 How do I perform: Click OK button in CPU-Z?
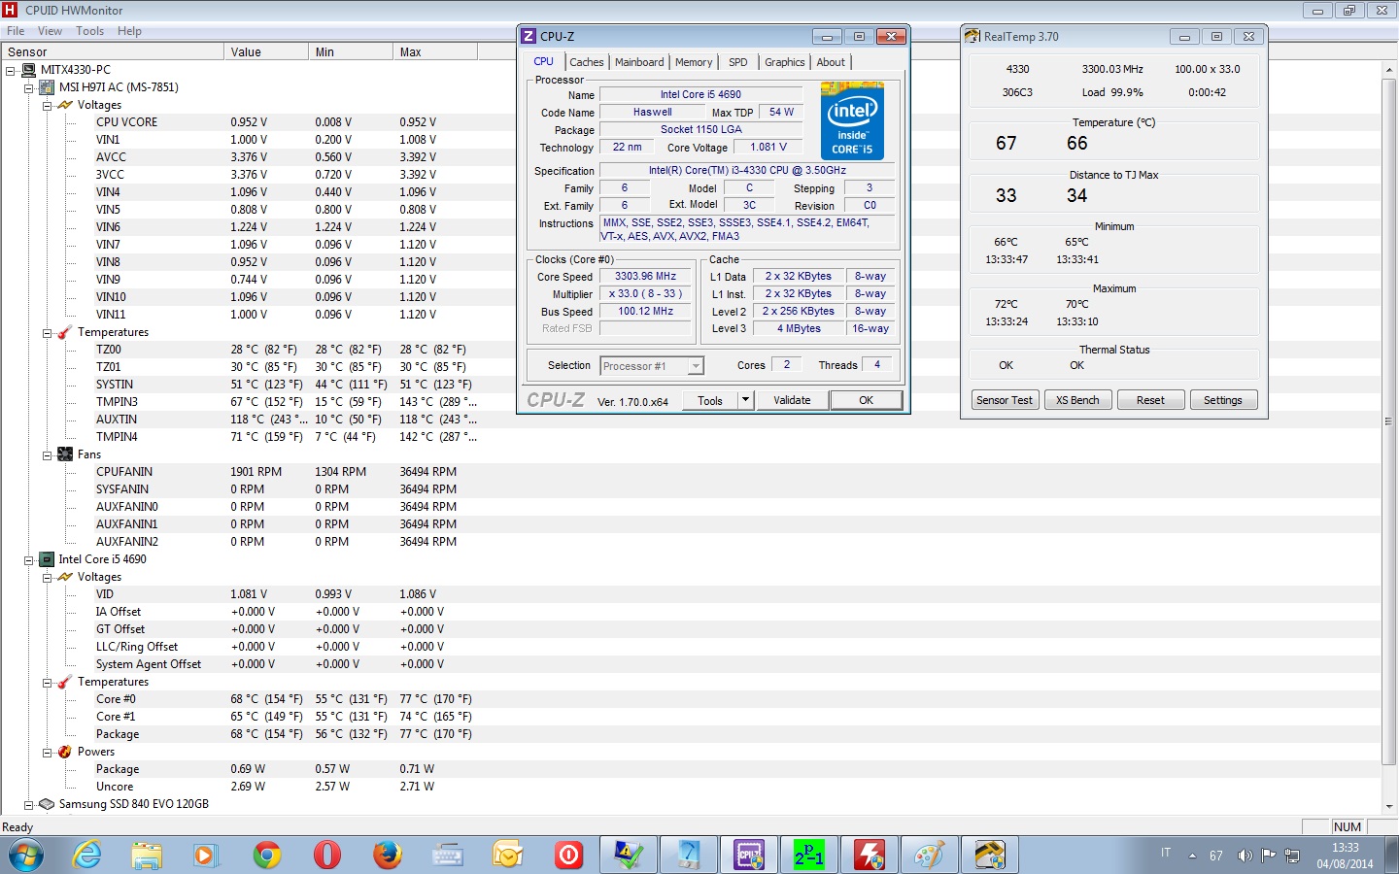(x=866, y=400)
